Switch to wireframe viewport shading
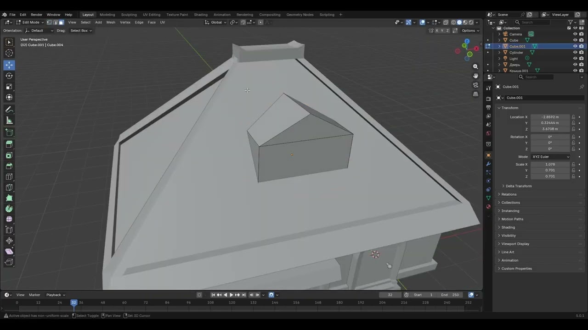This screenshot has width=588, height=330. [x=453, y=22]
